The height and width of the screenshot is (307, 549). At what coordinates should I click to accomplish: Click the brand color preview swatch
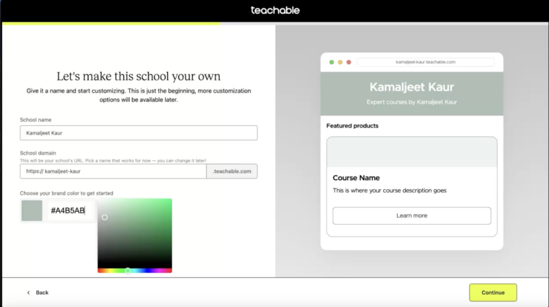32,211
